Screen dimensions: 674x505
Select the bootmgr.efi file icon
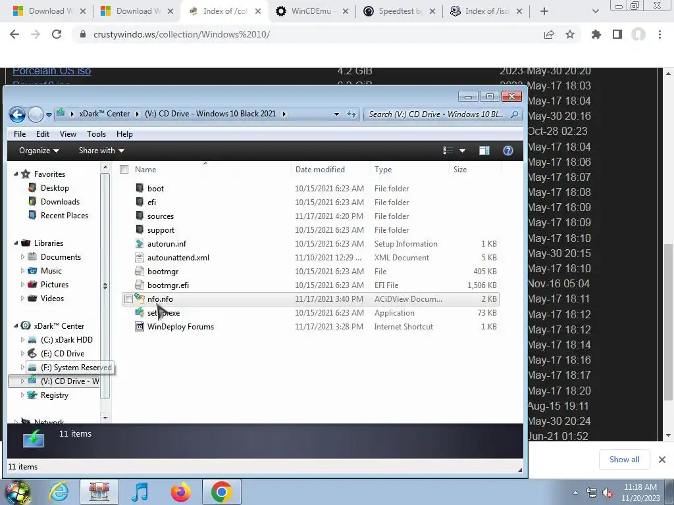click(x=140, y=285)
